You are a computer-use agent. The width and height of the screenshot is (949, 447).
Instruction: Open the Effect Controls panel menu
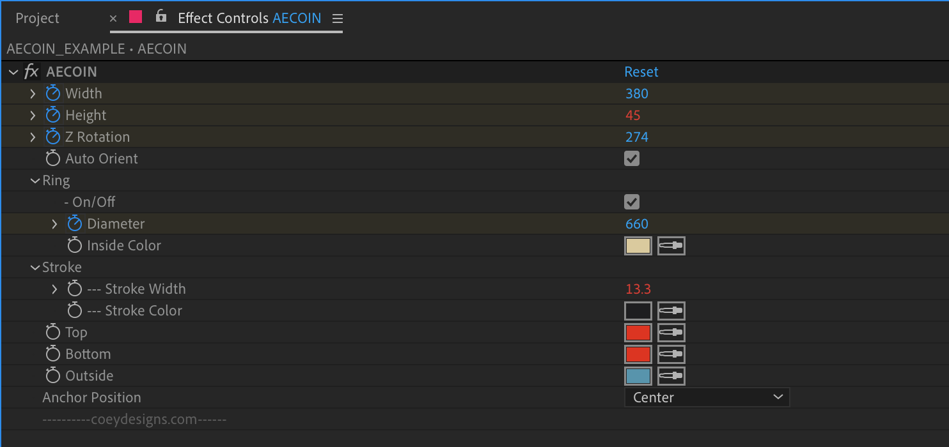click(x=338, y=19)
